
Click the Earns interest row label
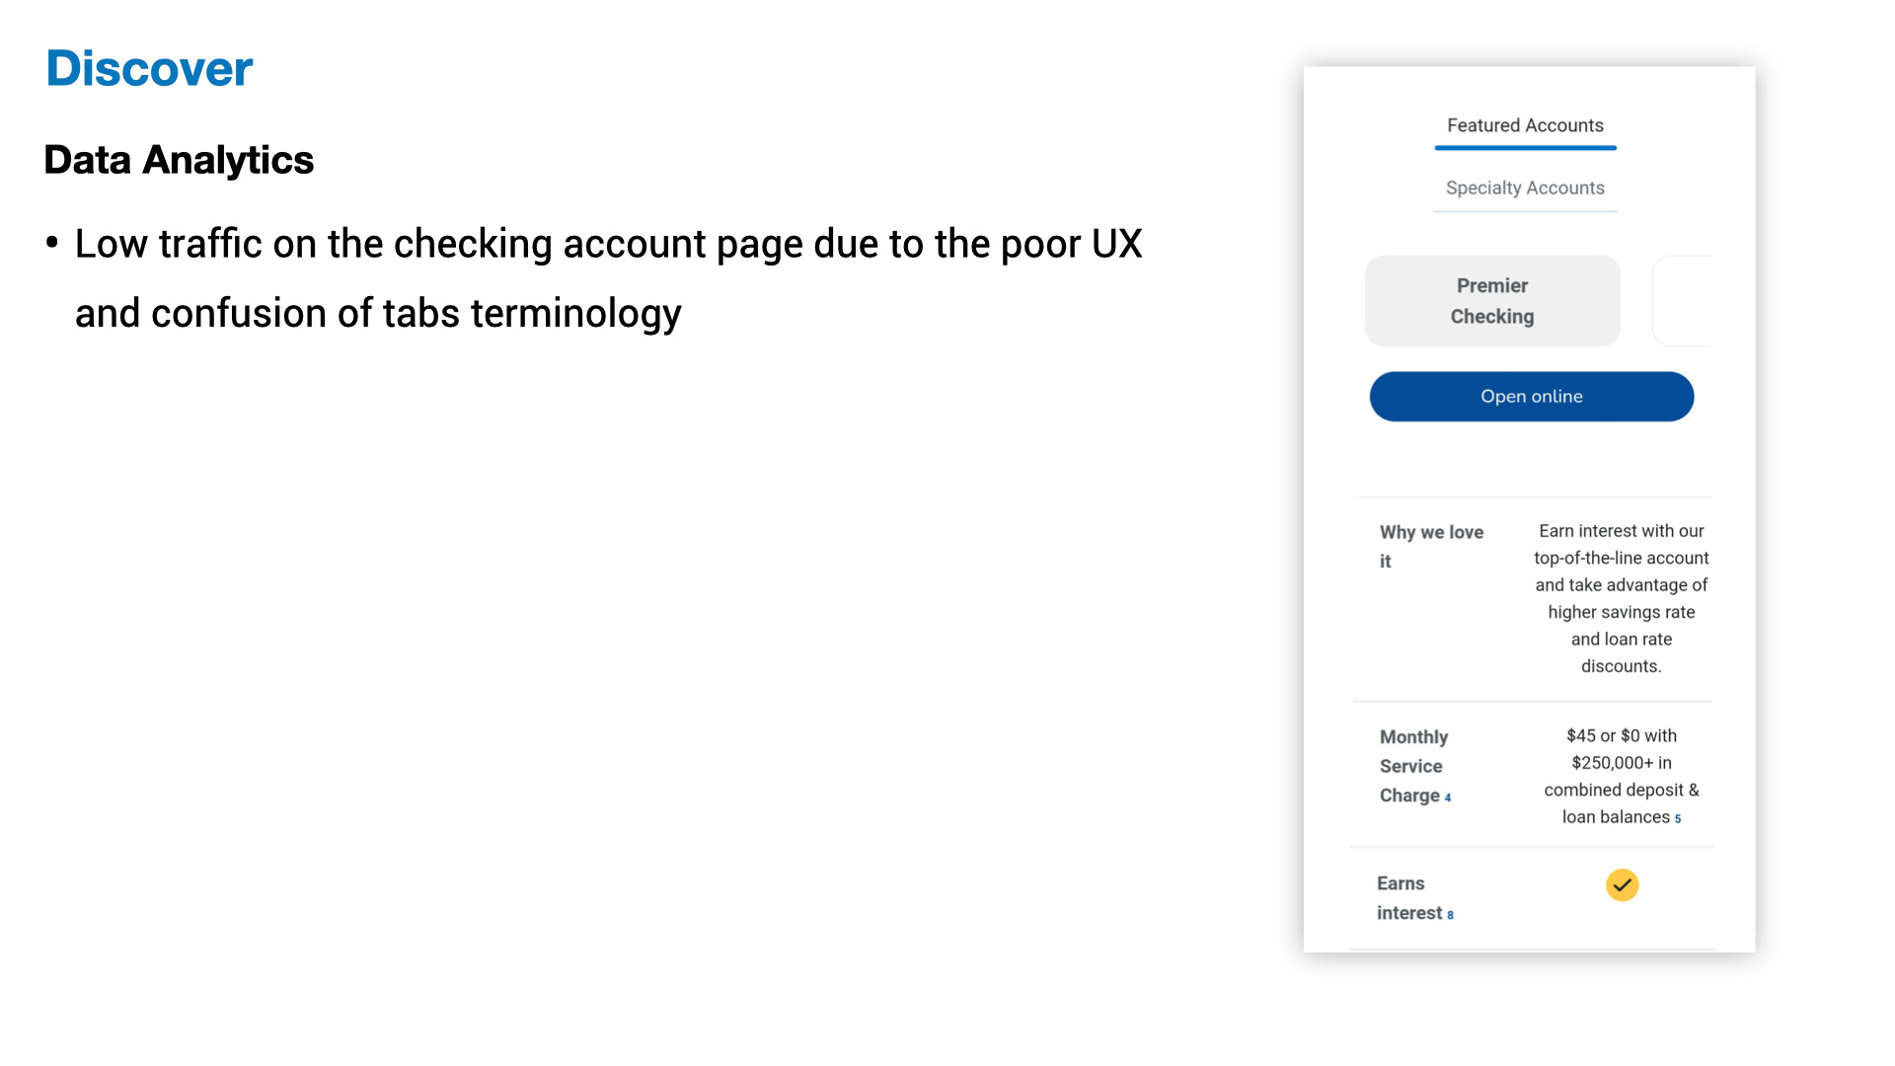click(1407, 898)
